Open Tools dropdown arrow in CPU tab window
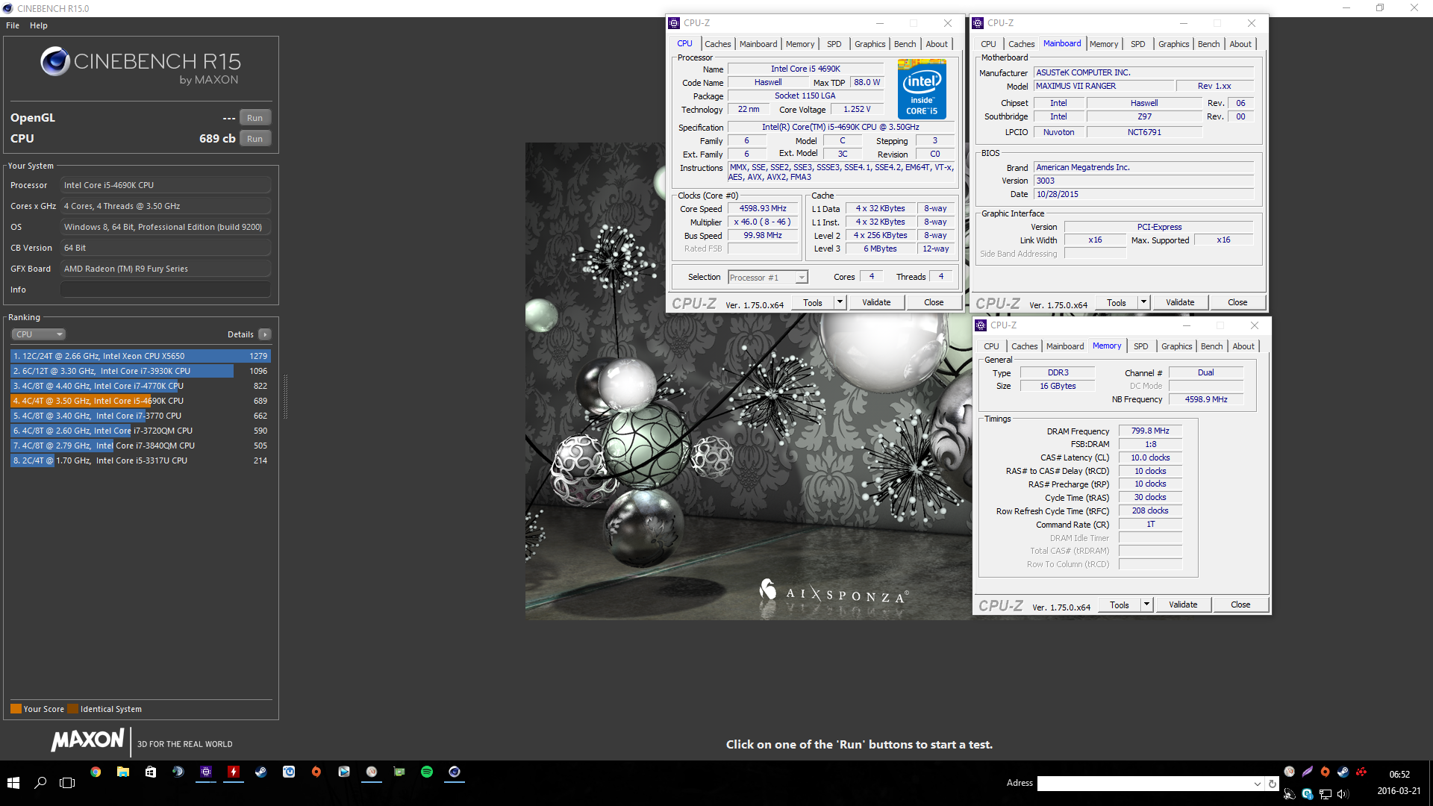1433x806 pixels. [x=840, y=302]
